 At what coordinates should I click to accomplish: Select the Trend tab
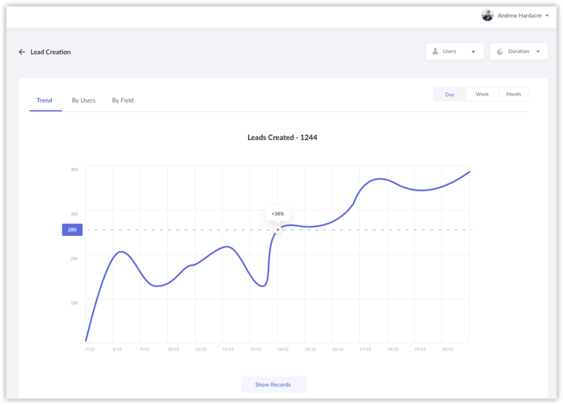[45, 100]
